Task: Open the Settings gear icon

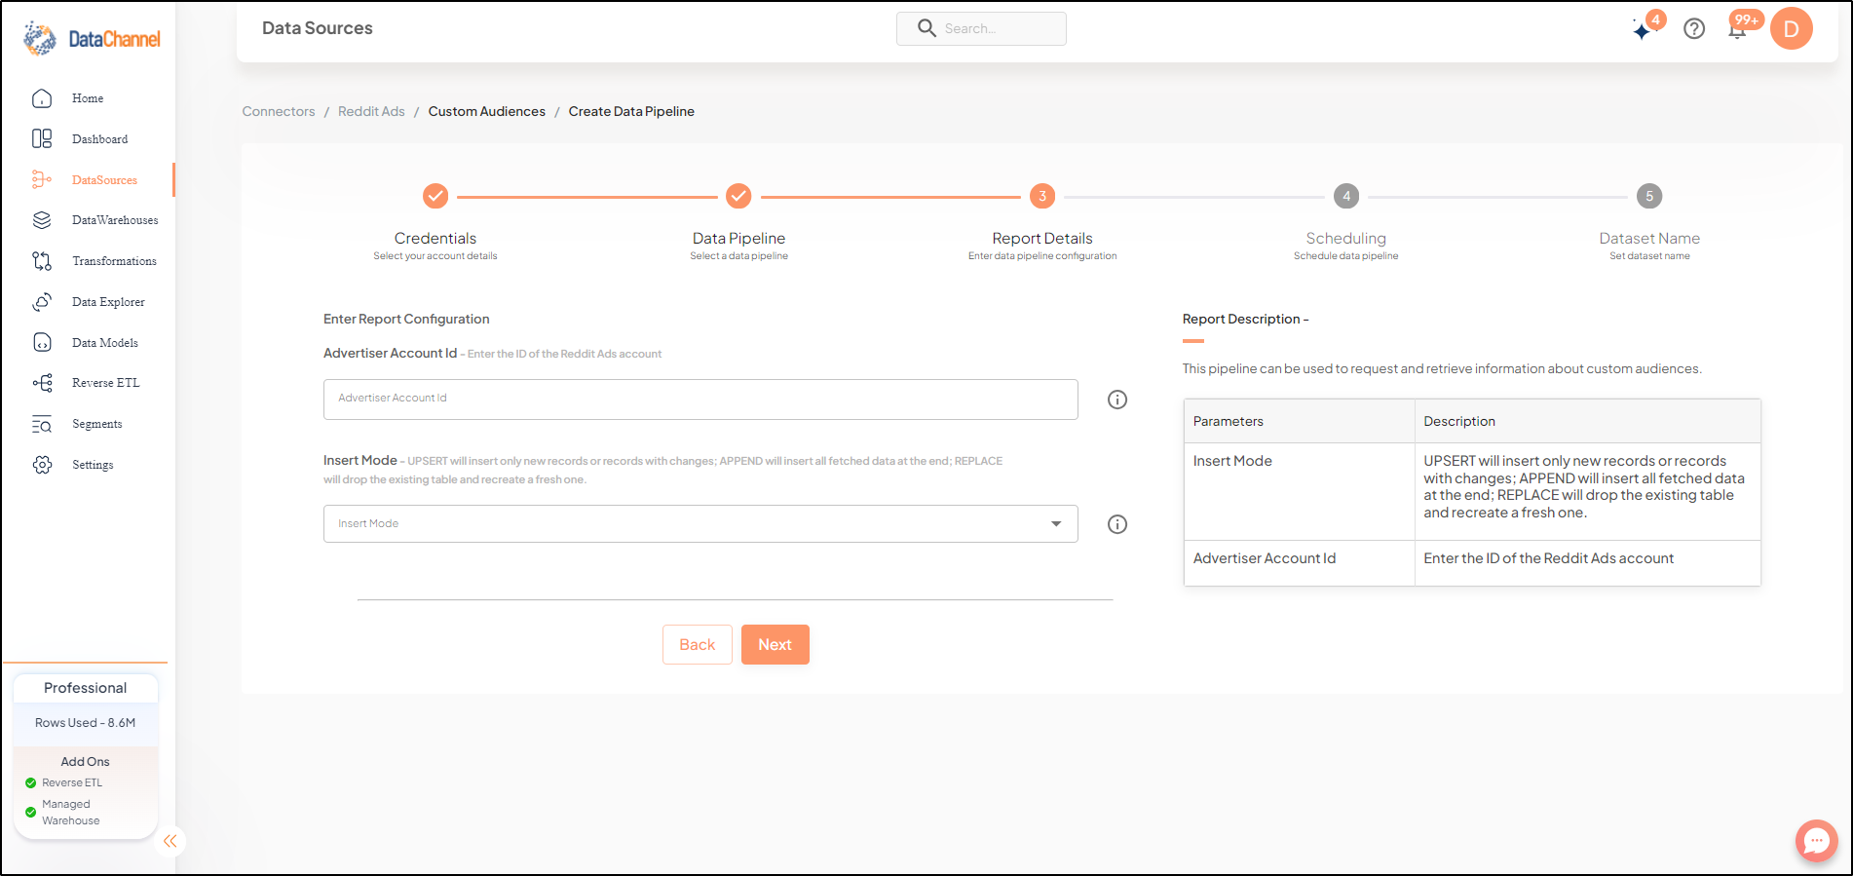Action: pyautogui.click(x=42, y=465)
